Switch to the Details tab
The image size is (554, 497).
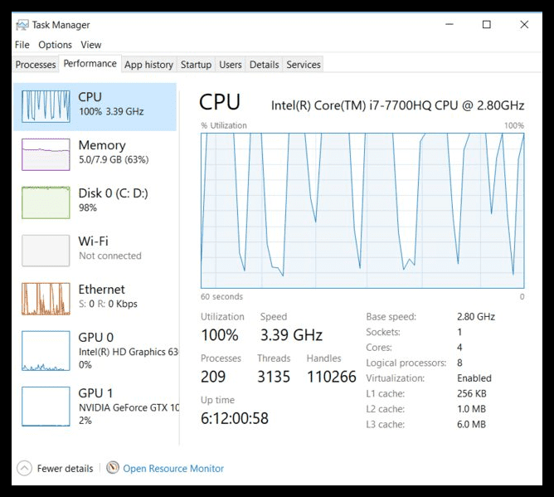264,65
